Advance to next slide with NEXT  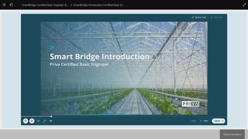tap(219, 121)
